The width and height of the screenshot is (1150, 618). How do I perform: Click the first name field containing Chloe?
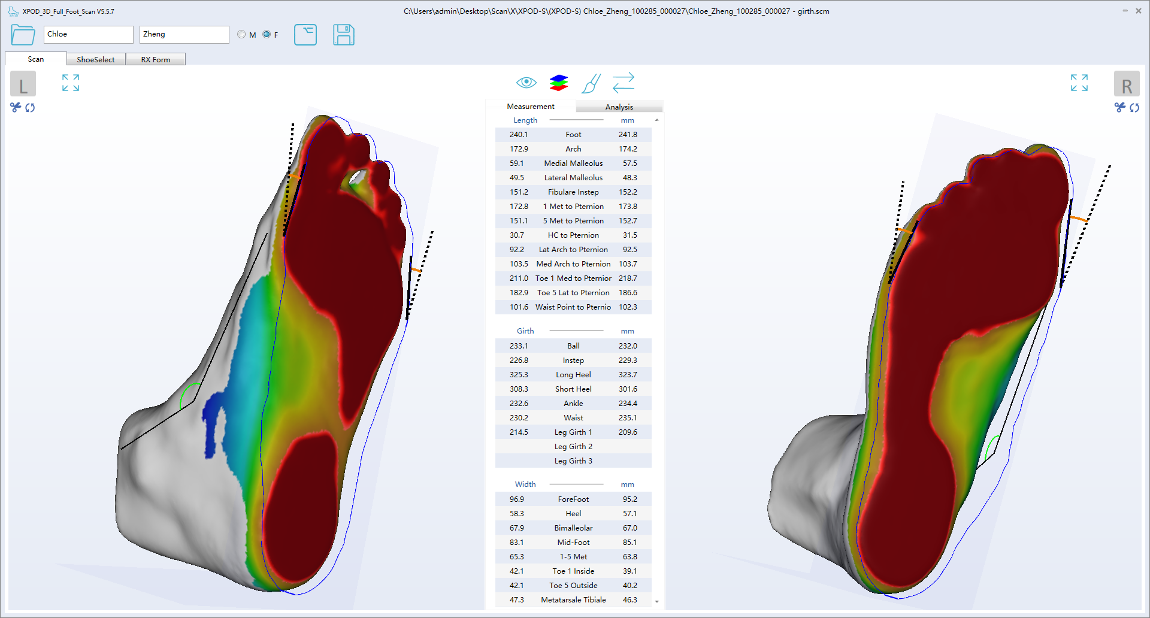[88, 35]
